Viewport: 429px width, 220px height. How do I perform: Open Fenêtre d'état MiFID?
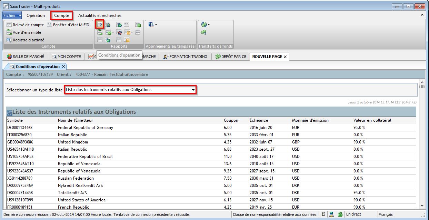pyautogui.click(x=68, y=25)
